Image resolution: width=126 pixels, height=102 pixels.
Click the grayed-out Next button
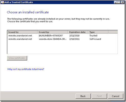tap(99, 96)
